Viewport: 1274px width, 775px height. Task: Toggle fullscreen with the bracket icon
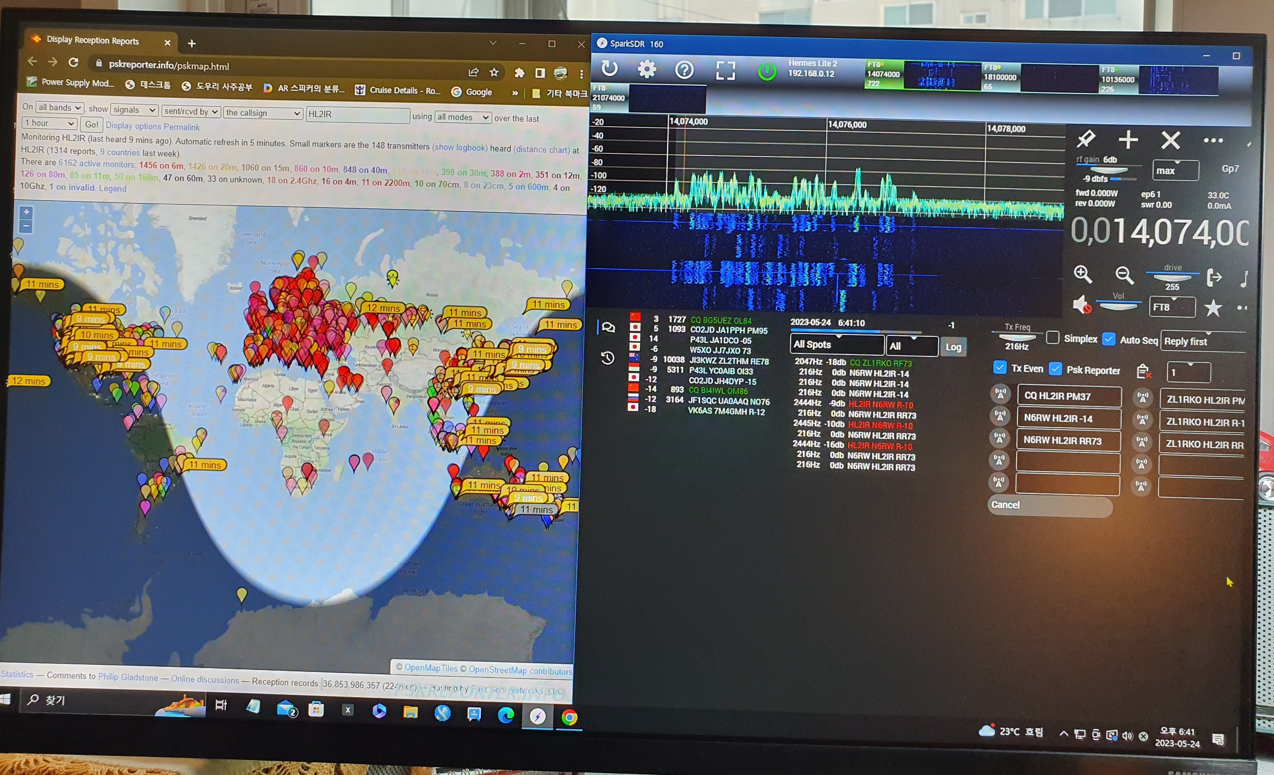[725, 71]
